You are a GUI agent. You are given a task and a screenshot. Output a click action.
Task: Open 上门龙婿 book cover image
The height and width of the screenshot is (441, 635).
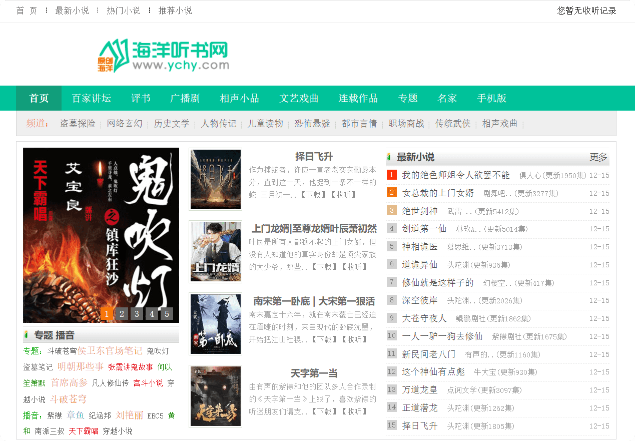click(x=216, y=252)
